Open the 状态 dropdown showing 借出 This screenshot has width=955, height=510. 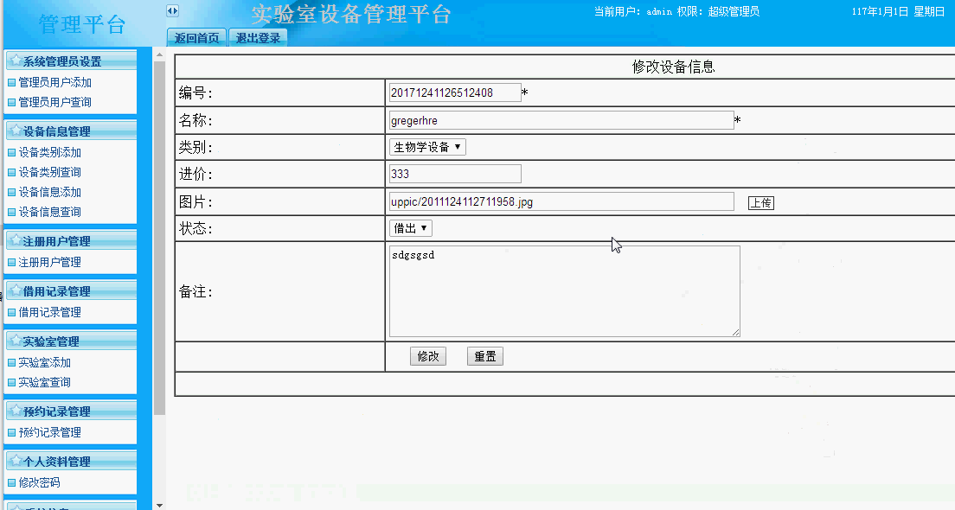tap(411, 228)
